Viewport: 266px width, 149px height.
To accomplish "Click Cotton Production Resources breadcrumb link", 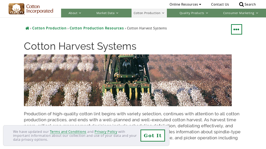I will (97, 28).
